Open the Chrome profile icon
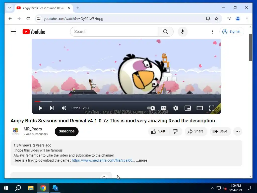Screen dimensions: 257x193 point(238,19)
